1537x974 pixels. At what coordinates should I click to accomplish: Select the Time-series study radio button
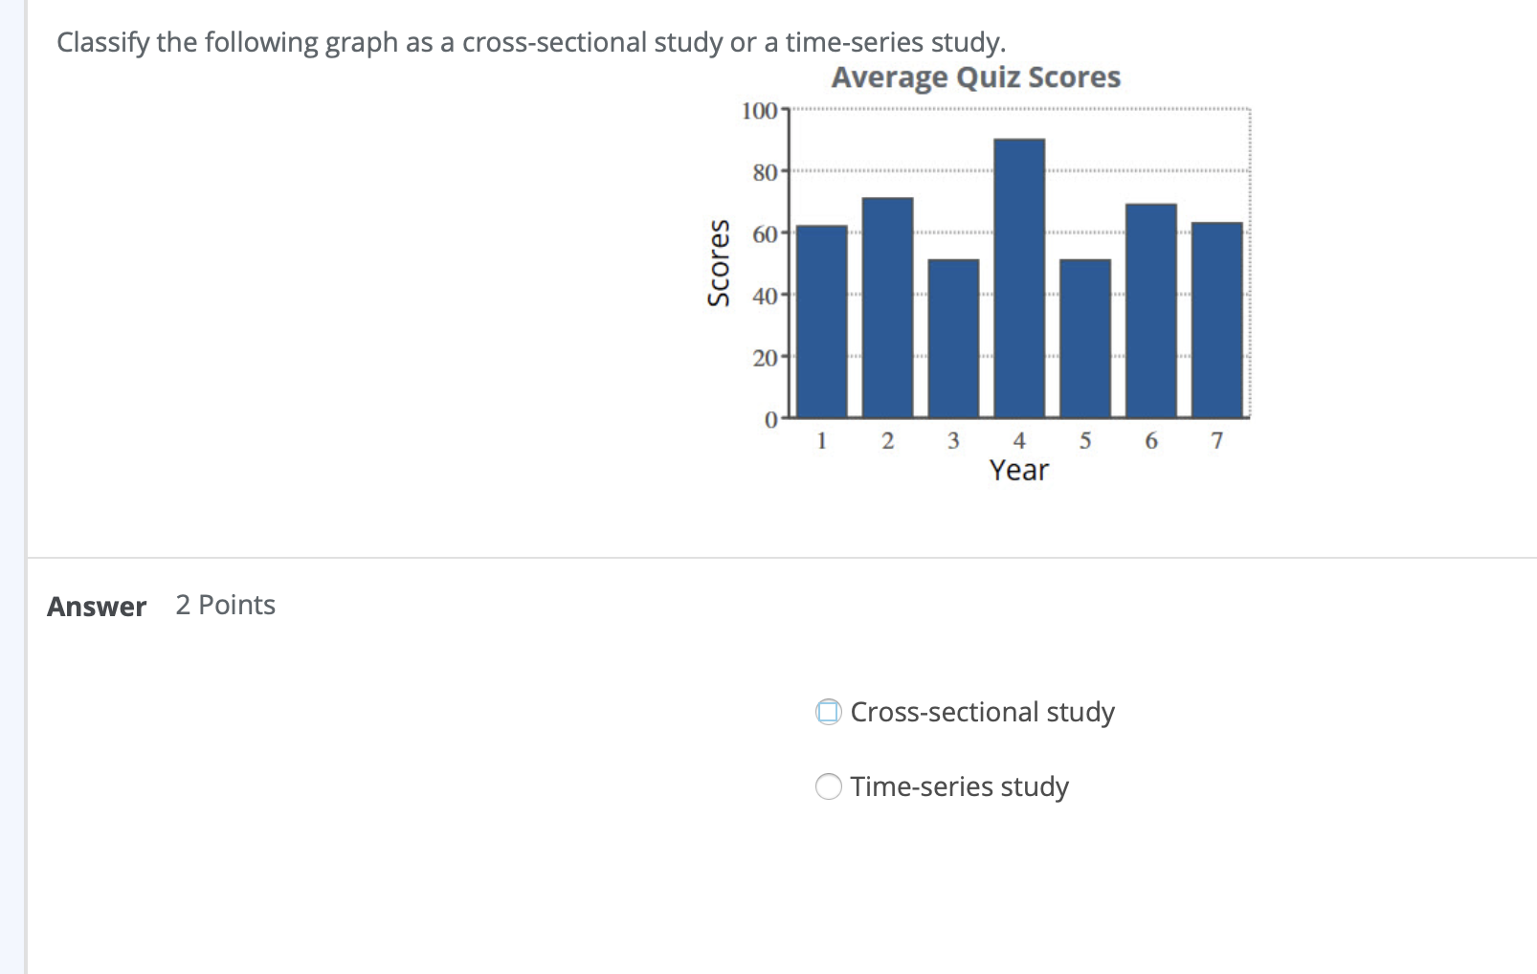click(x=827, y=786)
